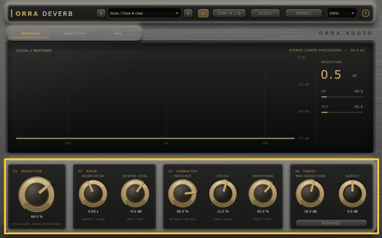Screen dimensions: 382x238
Task: Click the Smoothing knob
Action: (x=263, y=194)
